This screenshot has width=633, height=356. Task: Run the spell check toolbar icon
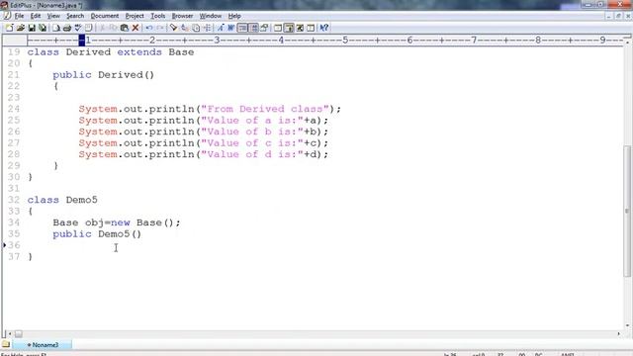[x=77, y=28]
